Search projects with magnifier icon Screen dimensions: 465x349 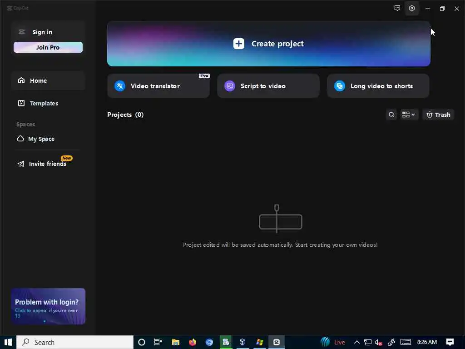391,115
